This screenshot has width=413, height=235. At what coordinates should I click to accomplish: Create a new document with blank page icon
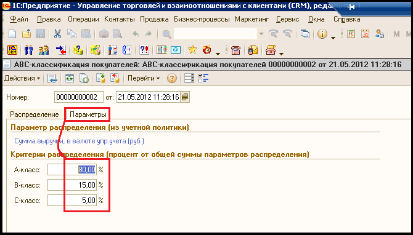12,34
